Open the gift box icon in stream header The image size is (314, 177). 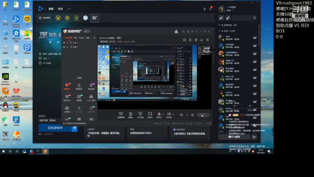coord(196,40)
